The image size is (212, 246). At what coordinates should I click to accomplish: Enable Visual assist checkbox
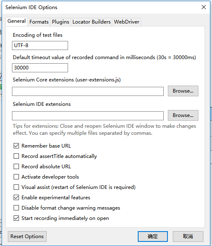point(16,187)
